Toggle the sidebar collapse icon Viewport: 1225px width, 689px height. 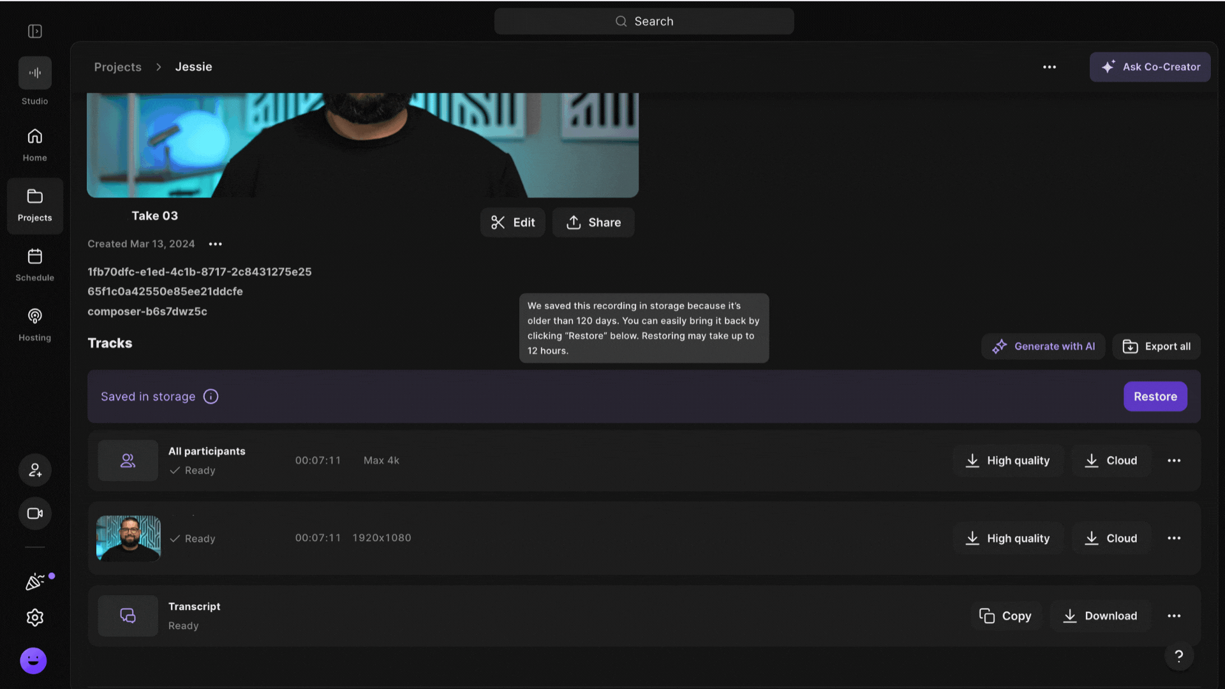35,31
